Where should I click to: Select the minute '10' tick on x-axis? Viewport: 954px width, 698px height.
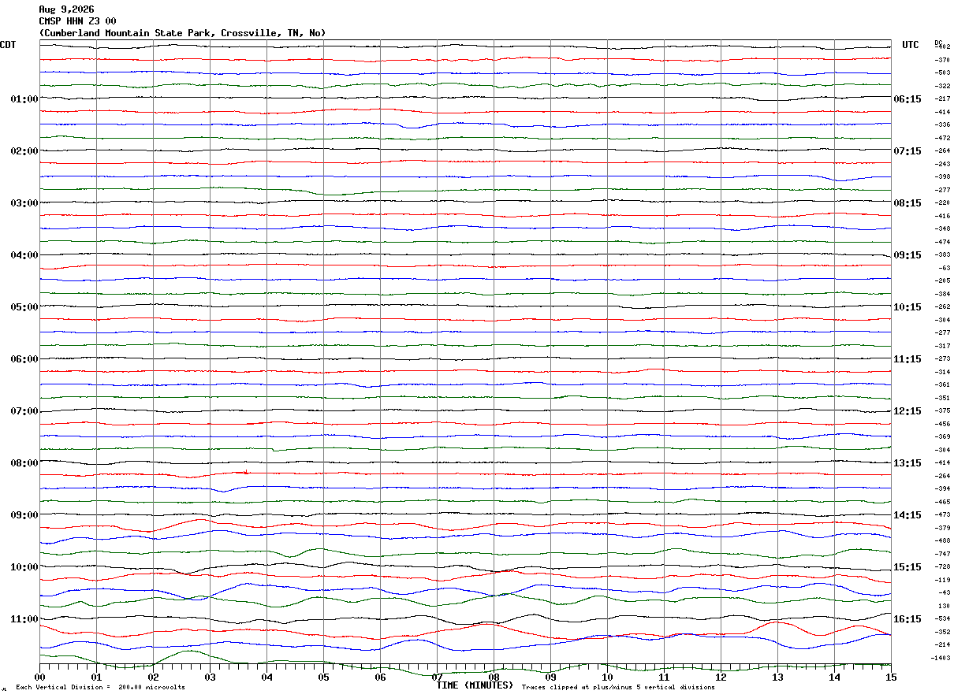[607, 677]
